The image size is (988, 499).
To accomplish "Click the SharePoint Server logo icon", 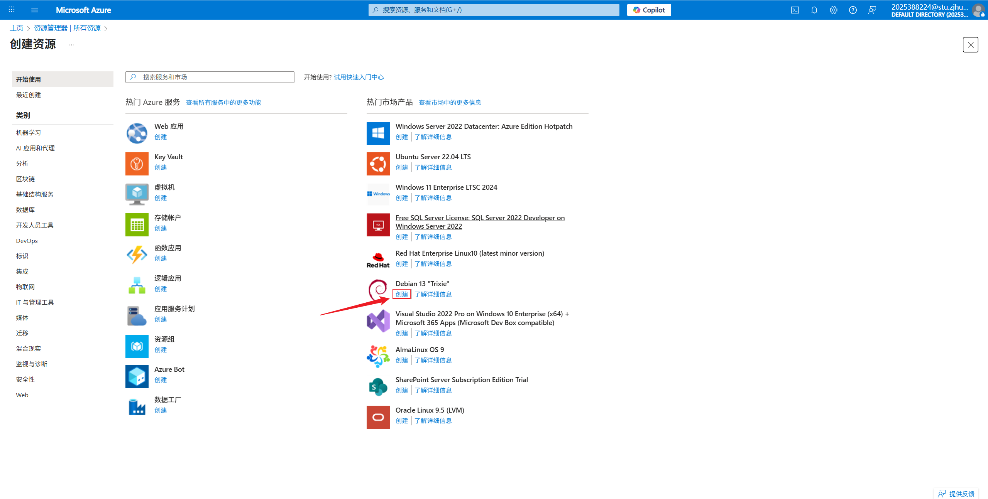I will pos(378,386).
